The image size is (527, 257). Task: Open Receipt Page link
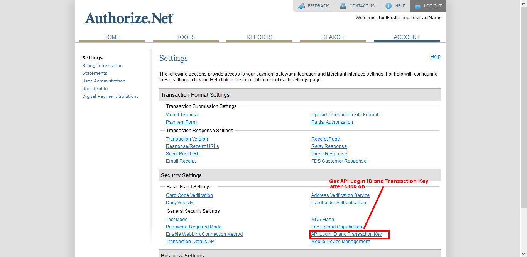tap(326, 139)
